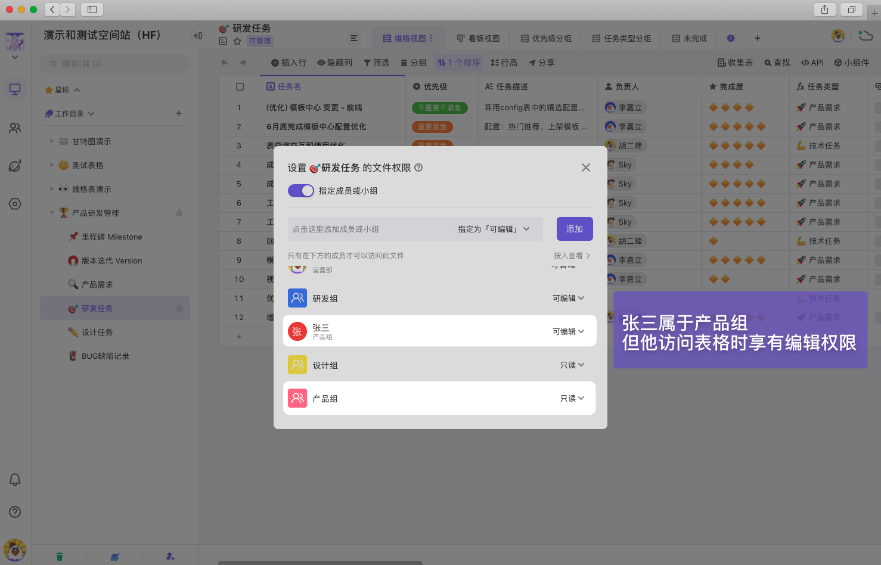Open space settings hexagon icon

[15, 204]
